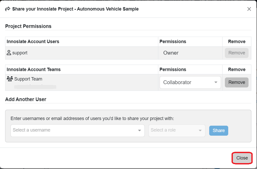The height and width of the screenshot is (169, 257).
Task: Open the Select a role dropdown
Action: point(177,131)
